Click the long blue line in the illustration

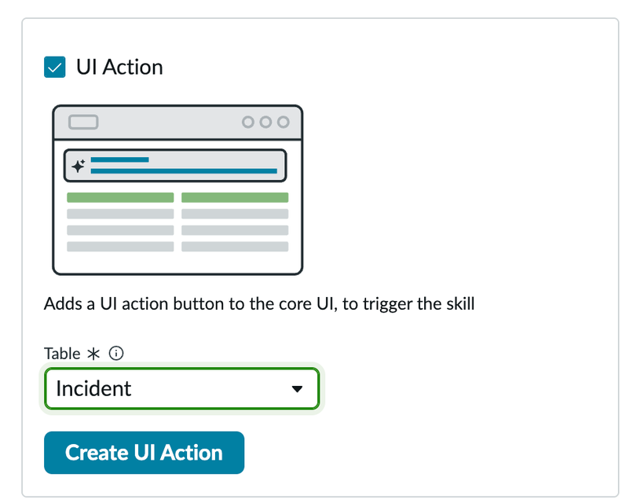(184, 171)
